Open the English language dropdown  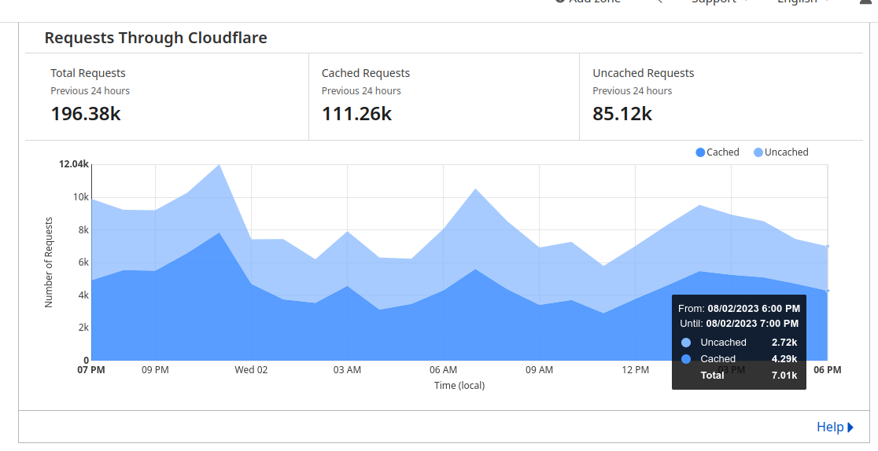[x=802, y=2]
